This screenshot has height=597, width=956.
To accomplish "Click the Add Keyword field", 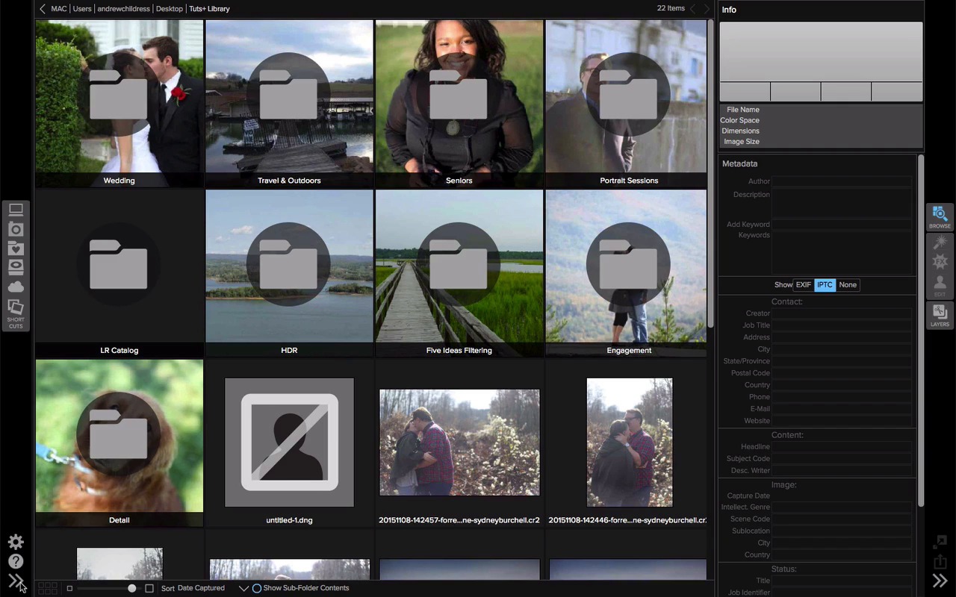I will (x=842, y=224).
